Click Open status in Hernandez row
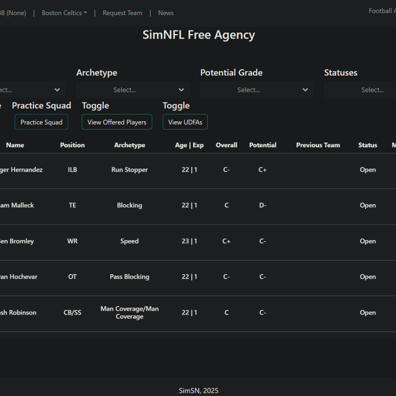The image size is (396, 396). click(368, 170)
